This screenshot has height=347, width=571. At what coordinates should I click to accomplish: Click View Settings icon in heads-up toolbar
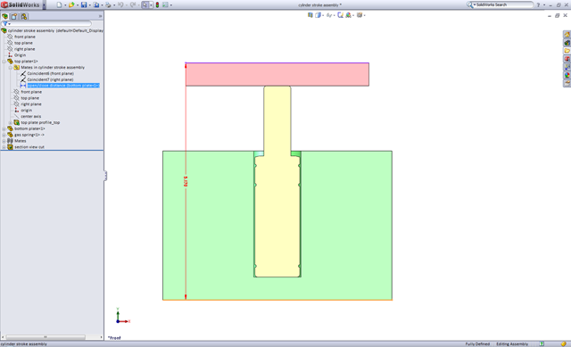pos(360,15)
